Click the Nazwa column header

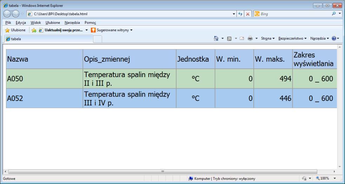click(45, 59)
